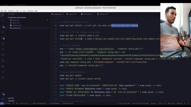Open README.md in the Explorer tree
This screenshot has width=191, height=107.
click(17, 25)
